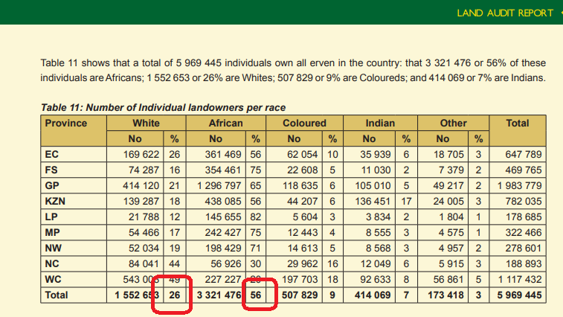The width and height of the screenshot is (563, 317).
Task: Click the cell value 227 227
Action: 223,279
